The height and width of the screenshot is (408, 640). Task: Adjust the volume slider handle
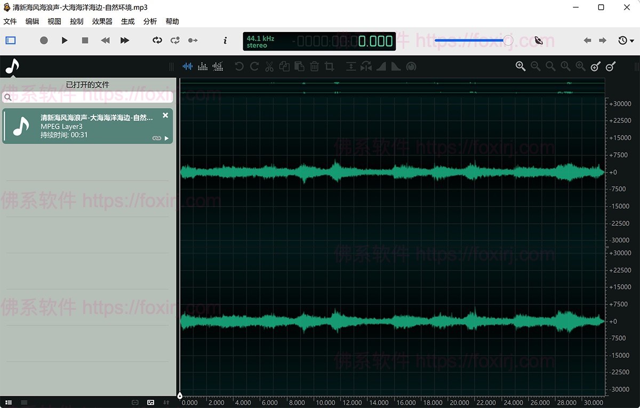(508, 41)
